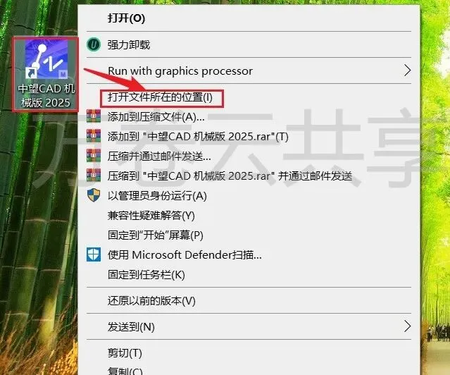This screenshot has width=450, height=375.
Task: Click the green 强力卸载 uninstaller icon
Action: pos(94,44)
